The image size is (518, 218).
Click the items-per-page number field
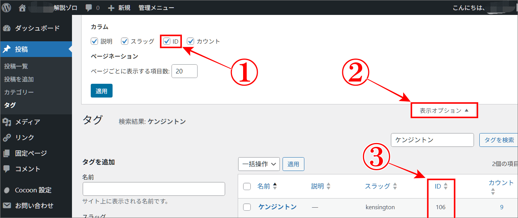pos(184,71)
